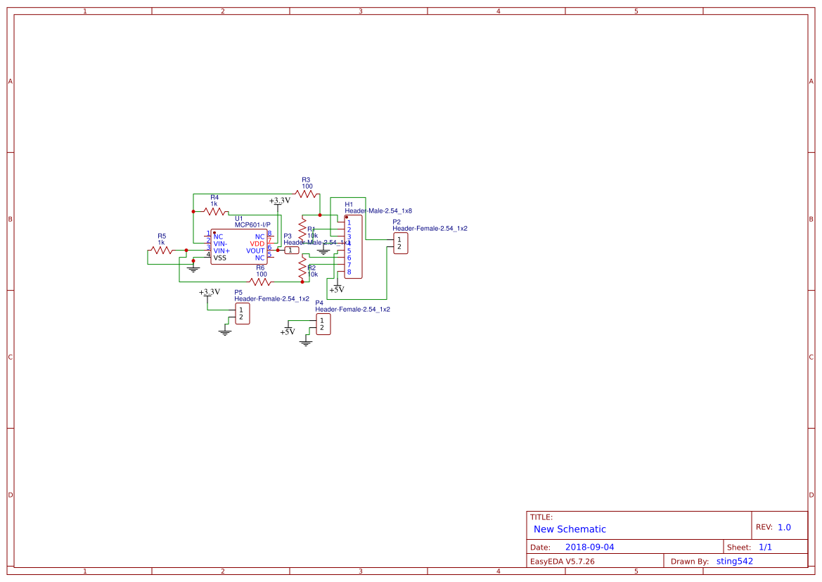Click the R5 1k resistor symbol

point(161,249)
